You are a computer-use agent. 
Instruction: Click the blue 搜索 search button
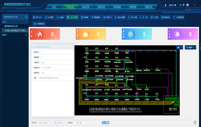pos(106,123)
